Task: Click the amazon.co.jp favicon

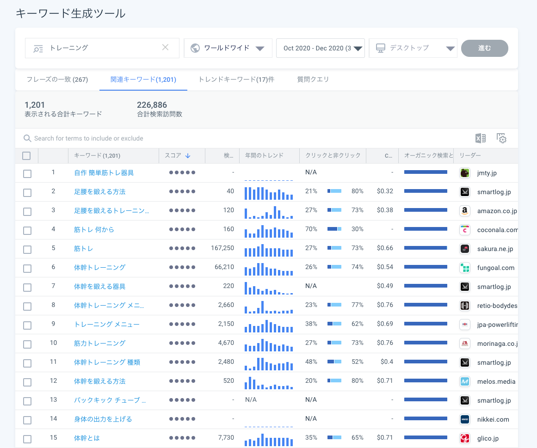Action: click(x=465, y=211)
